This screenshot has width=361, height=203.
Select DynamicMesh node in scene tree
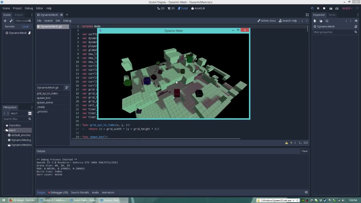click(x=18, y=33)
